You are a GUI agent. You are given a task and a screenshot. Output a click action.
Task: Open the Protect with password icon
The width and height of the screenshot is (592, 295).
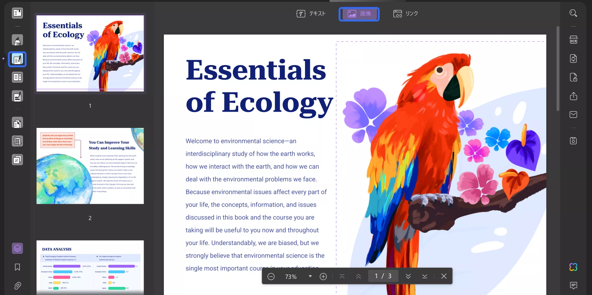(x=573, y=77)
